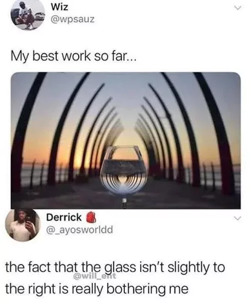Click "the right is really bothering me" line

tap(97, 289)
